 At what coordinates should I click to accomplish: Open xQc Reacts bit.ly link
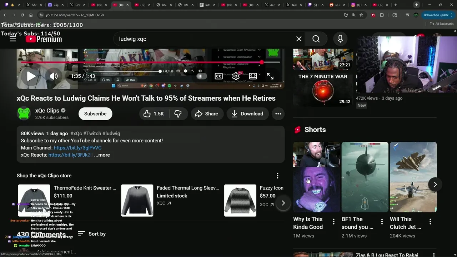pyautogui.click(x=70, y=155)
